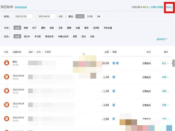Select the 3个月 recent time range
This screenshot has width=175, height=131.
tap(90, 17)
